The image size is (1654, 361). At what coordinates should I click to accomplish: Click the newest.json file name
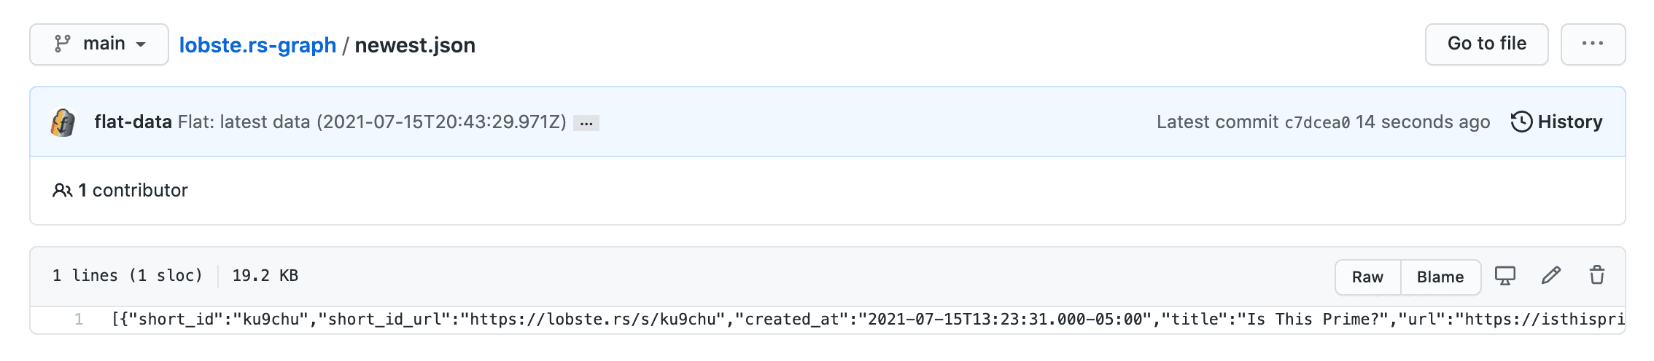pyautogui.click(x=415, y=45)
